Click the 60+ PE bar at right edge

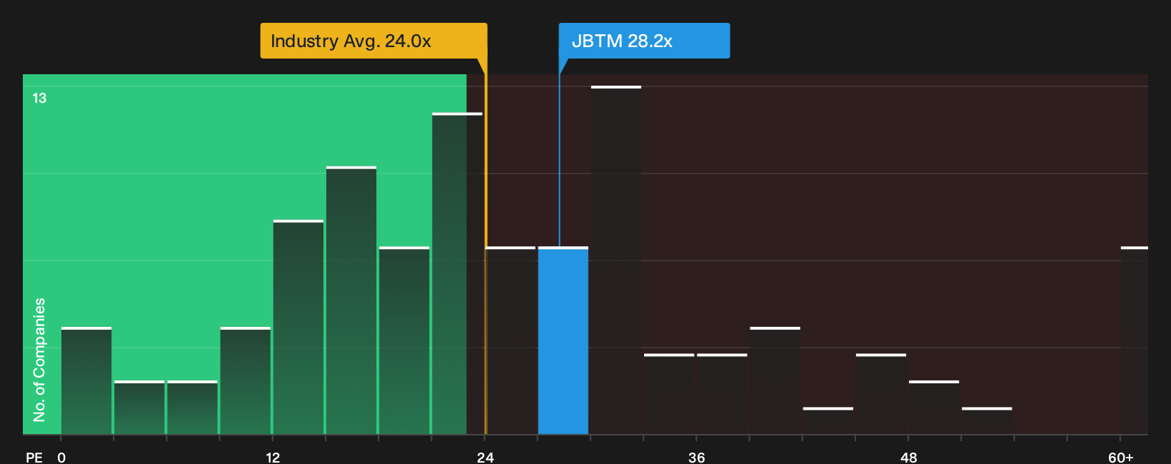click(1135, 341)
